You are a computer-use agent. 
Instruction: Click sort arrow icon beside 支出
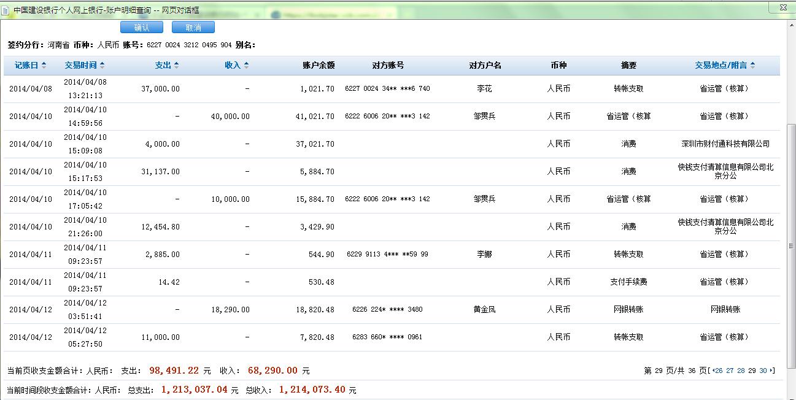point(177,66)
